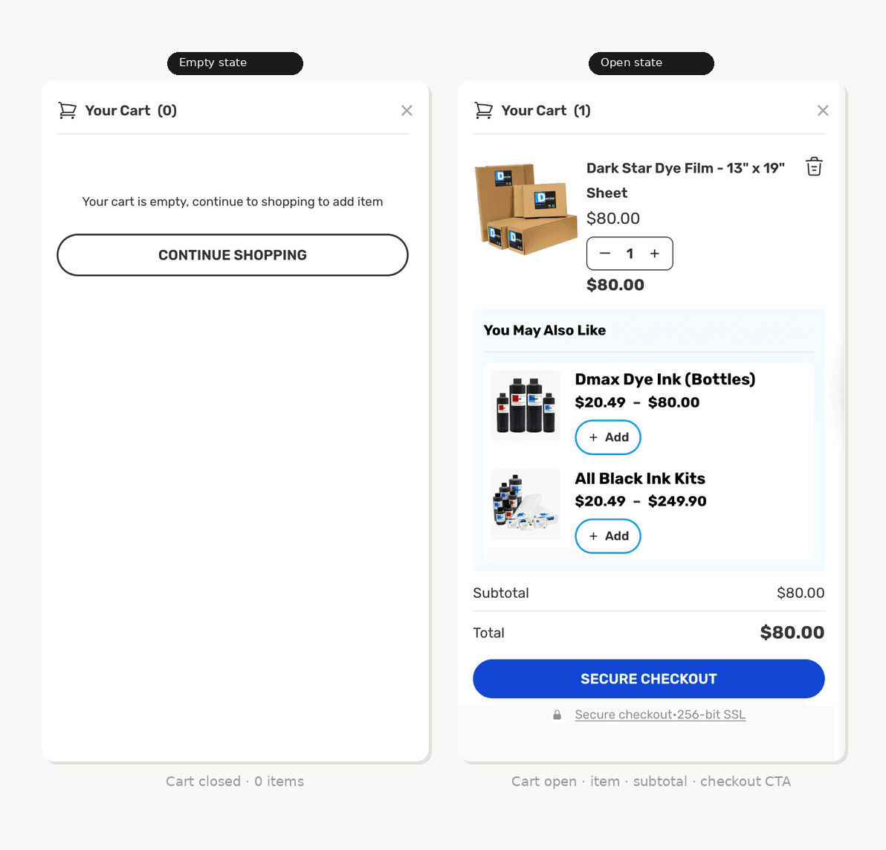Remove Dark Star Dye Film using the trash icon
This screenshot has height=850, width=886.
[x=814, y=167]
